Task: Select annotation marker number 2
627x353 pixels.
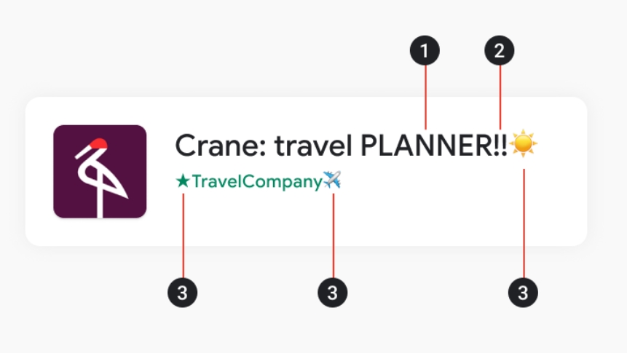Action: [500, 51]
